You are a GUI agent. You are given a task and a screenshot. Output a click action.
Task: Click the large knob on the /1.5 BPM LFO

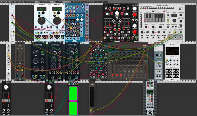click(x=57, y=21)
